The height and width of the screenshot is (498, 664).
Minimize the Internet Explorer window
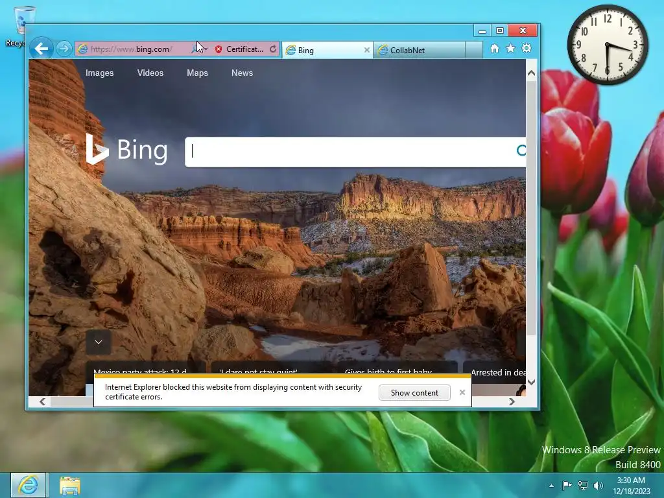tap(482, 30)
